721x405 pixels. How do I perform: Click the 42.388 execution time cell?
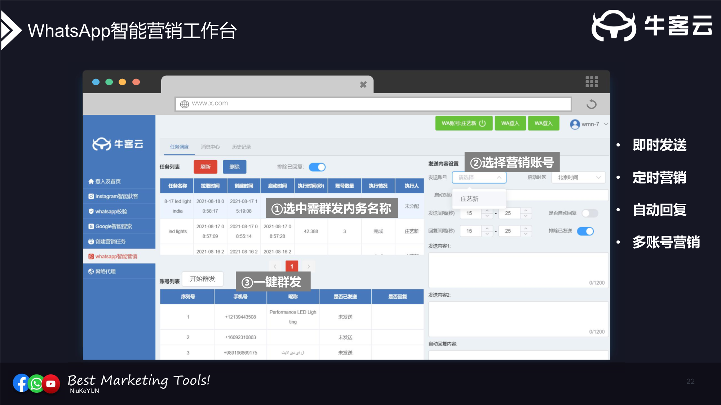tap(311, 231)
